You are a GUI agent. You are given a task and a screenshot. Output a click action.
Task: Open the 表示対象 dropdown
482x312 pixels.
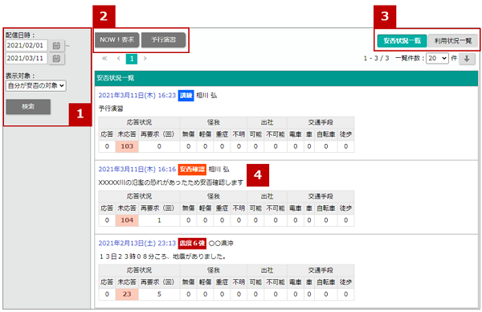(36, 86)
